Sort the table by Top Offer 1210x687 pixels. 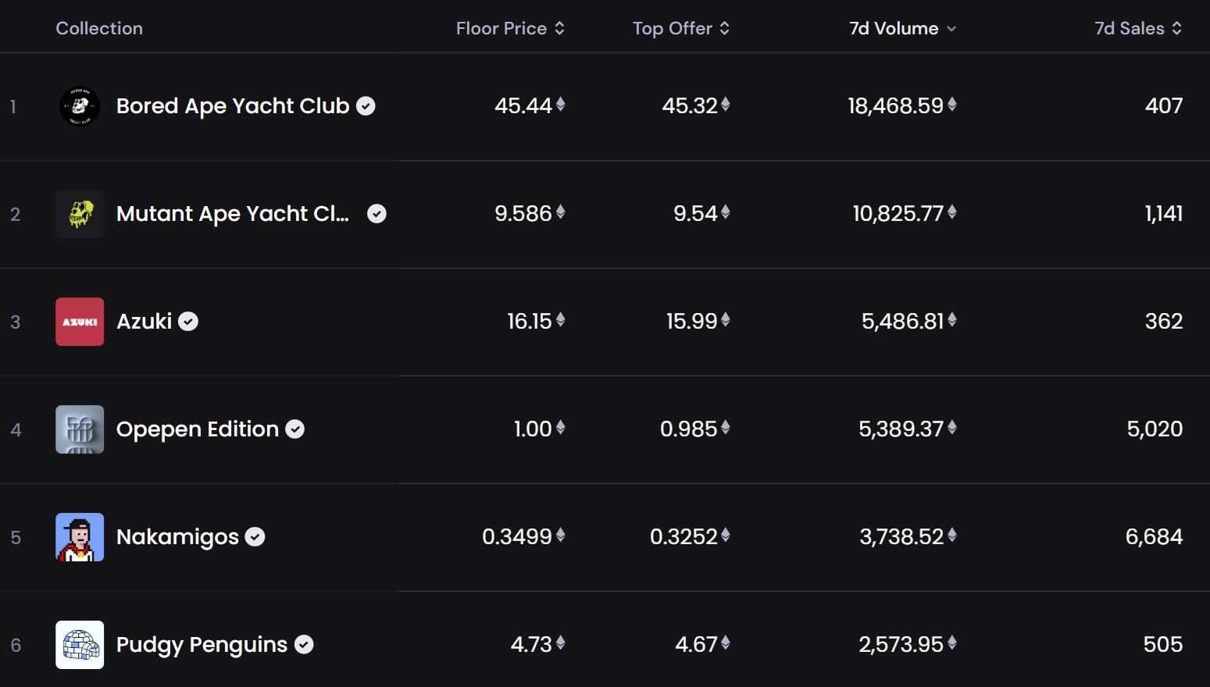(x=680, y=29)
